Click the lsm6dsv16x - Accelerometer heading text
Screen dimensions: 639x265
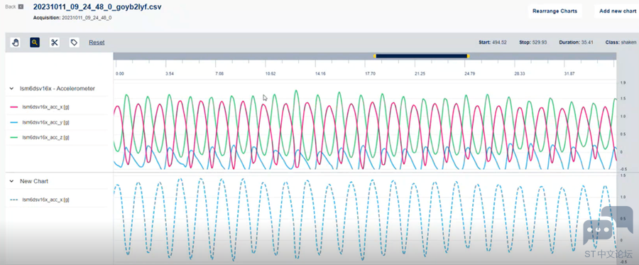58,89
